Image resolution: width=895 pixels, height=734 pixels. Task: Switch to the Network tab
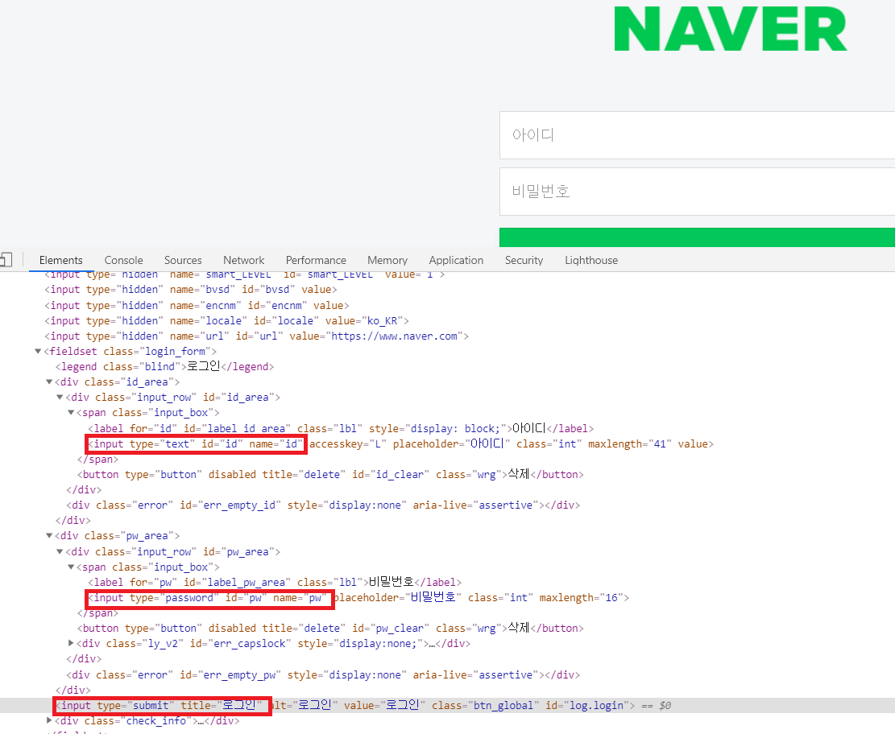[x=244, y=260]
